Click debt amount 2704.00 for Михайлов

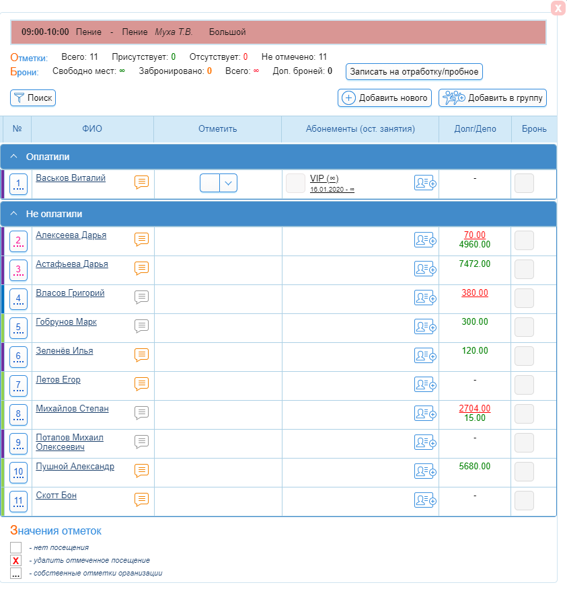tap(475, 408)
